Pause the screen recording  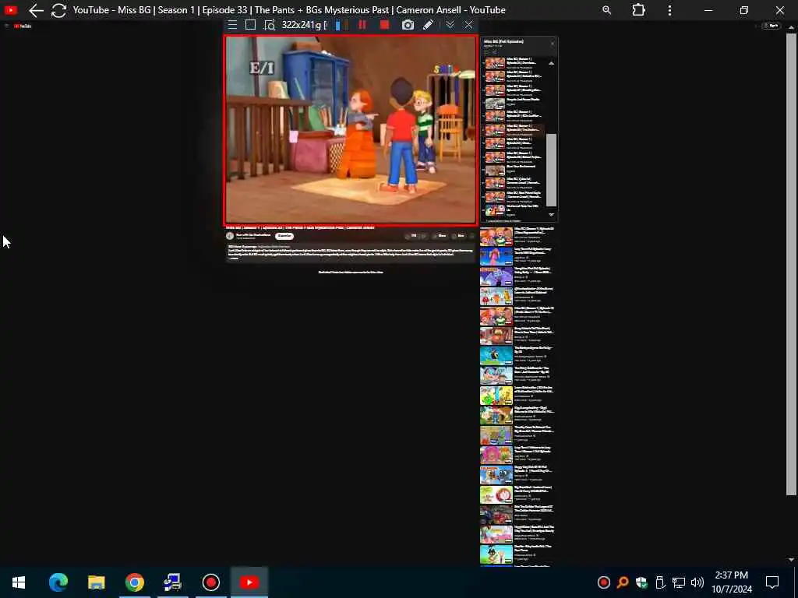(x=362, y=25)
